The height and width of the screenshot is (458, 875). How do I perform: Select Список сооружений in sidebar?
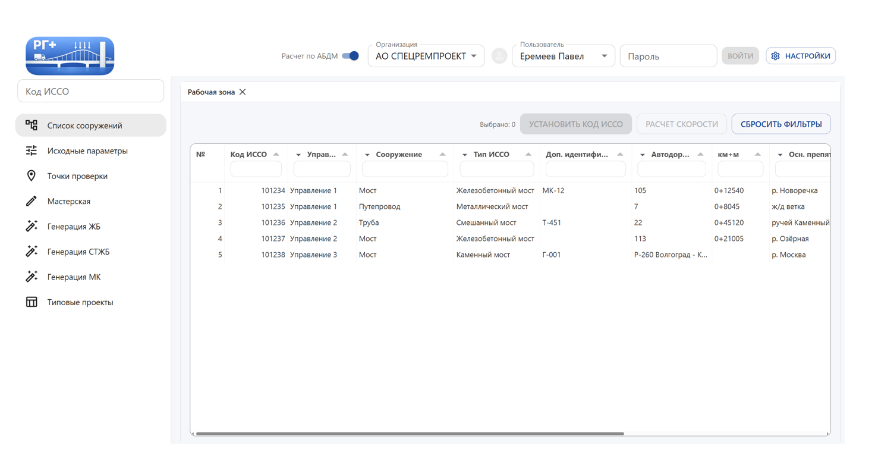coord(90,126)
